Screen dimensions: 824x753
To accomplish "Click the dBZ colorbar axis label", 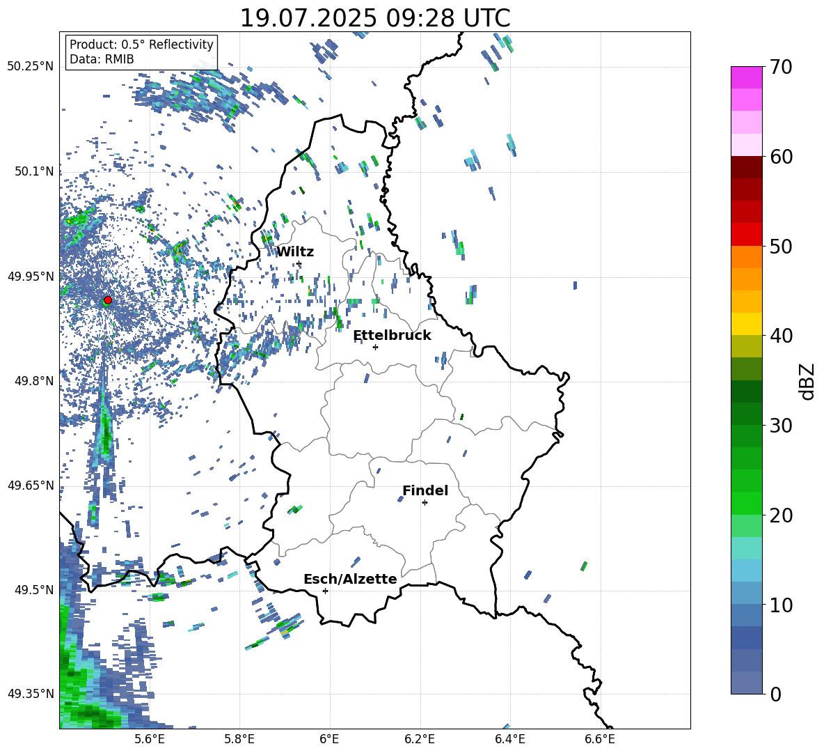I will 807,381.
